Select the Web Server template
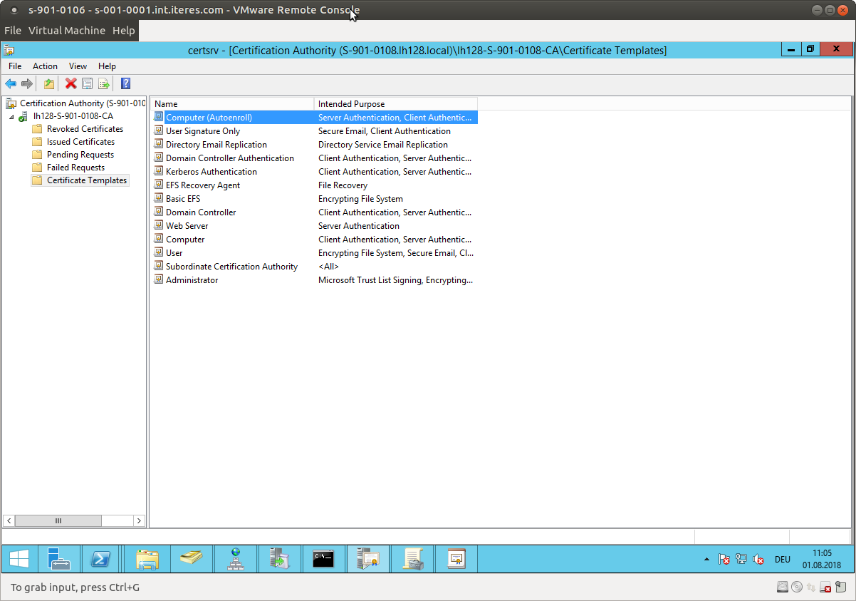This screenshot has width=856, height=601. (314, 226)
